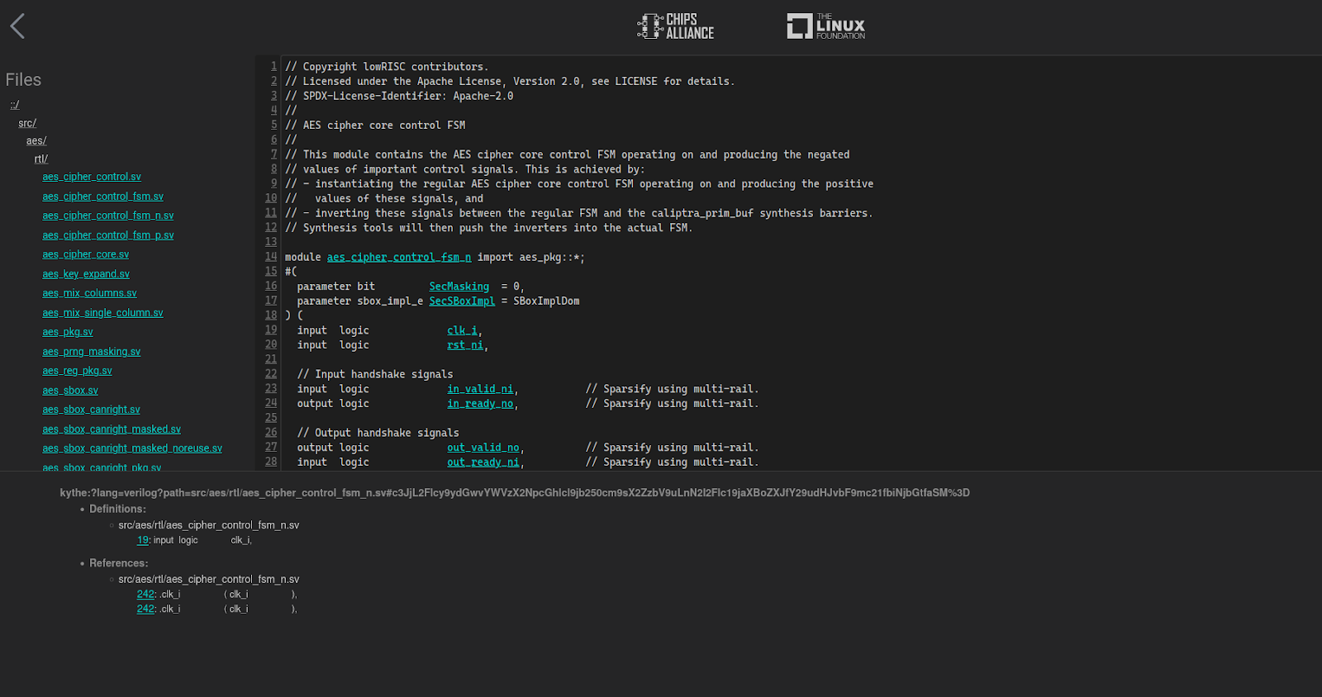The width and height of the screenshot is (1322, 697).
Task: Click the in_valid_ni signal link
Action: (480, 389)
